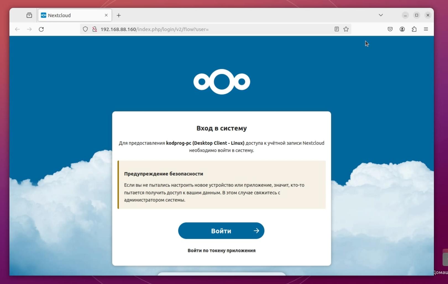
Task: Go back to previous page
Action: pyautogui.click(x=17, y=29)
